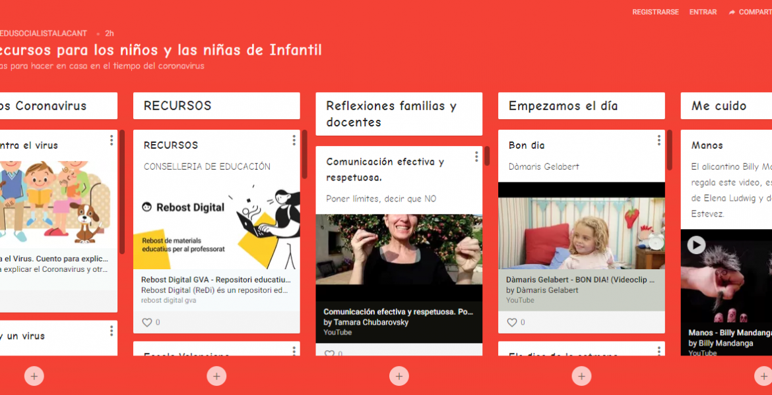The image size is (772, 395).
Task: Open options menu for RECURSOS card
Action: (x=294, y=140)
